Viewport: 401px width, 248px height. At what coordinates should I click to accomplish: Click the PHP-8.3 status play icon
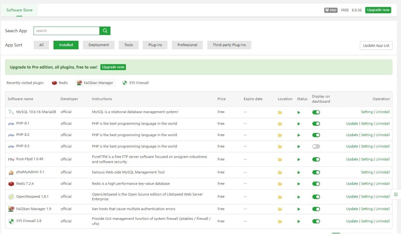tap(299, 147)
